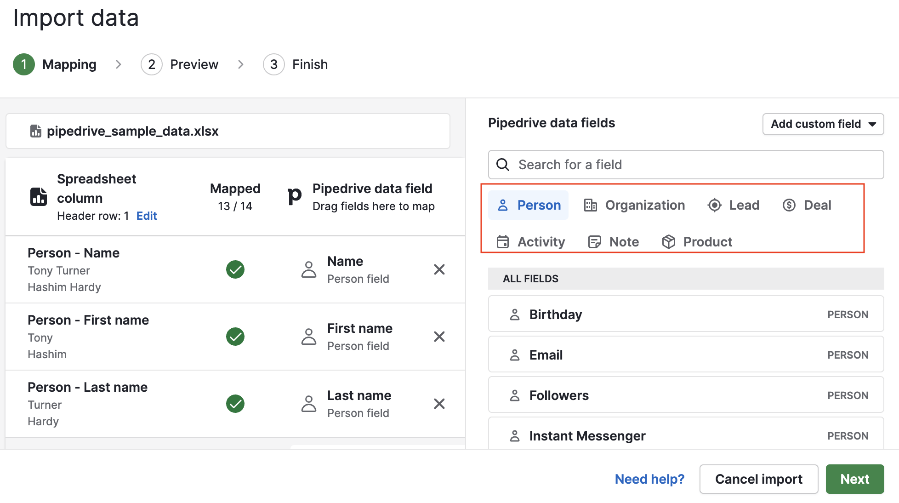Remove the First name field mapping with X

click(439, 337)
